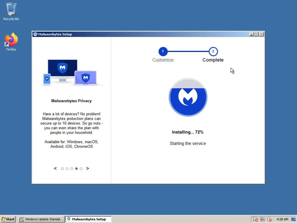Show next slide with right arrow
The image size is (297, 223).
88,168
